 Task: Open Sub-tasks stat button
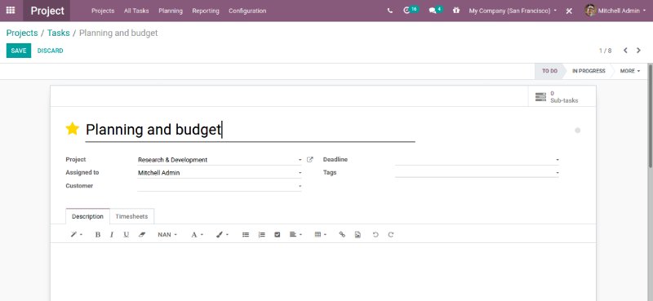562,96
